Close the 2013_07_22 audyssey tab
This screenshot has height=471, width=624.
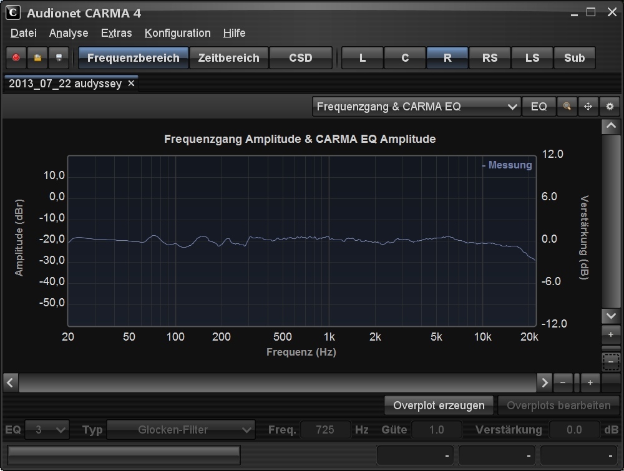pos(131,84)
